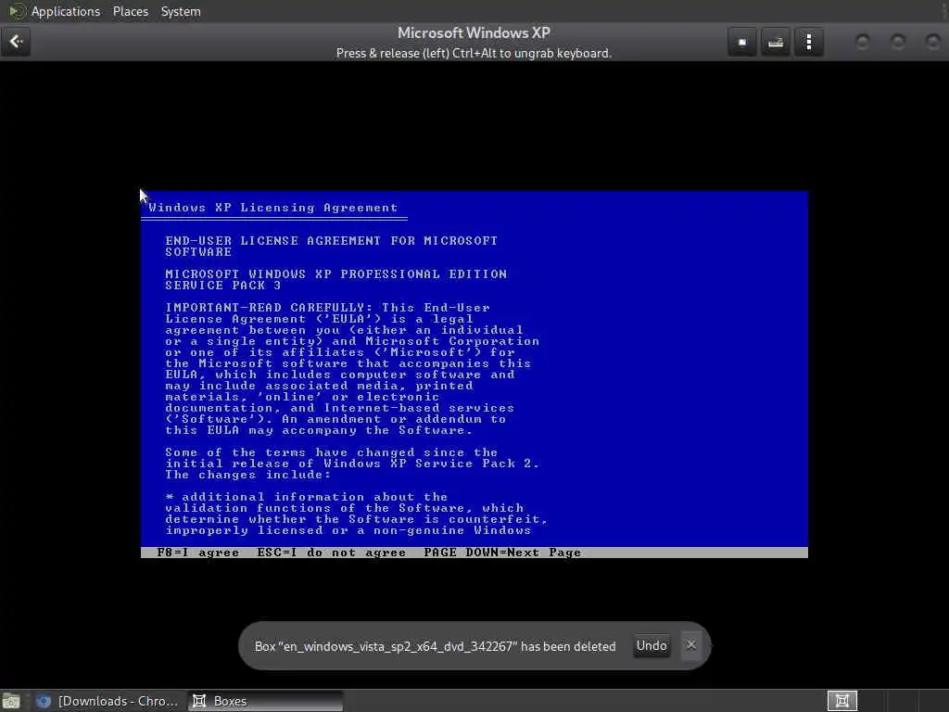Image resolution: width=949 pixels, height=712 pixels.
Task: Open the Applications menu
Action: tap(66, 11)
